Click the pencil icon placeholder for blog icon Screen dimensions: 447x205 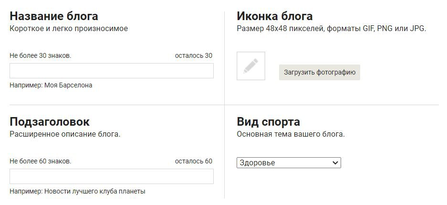coord(251,66)
